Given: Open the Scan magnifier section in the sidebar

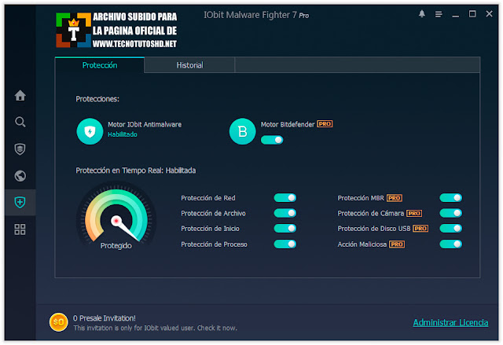Looking at the screenshot, I should (20, 122).
